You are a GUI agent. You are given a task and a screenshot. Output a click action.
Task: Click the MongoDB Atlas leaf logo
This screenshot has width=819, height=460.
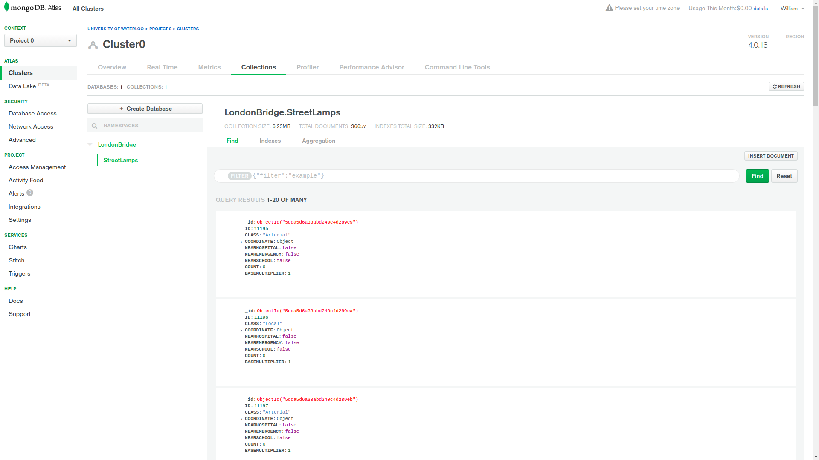[x=6, y=7]
